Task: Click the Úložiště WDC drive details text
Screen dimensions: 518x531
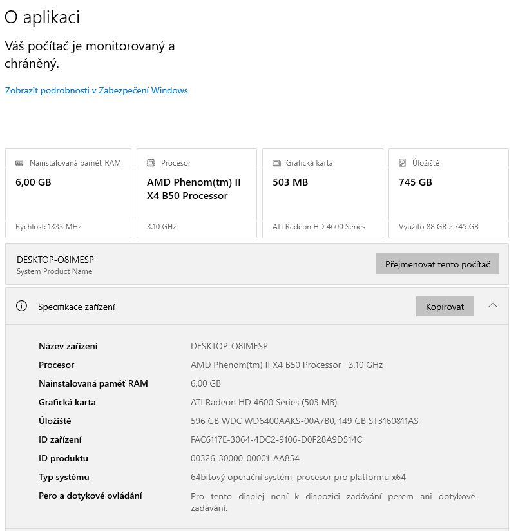Action: pos(304,421)
